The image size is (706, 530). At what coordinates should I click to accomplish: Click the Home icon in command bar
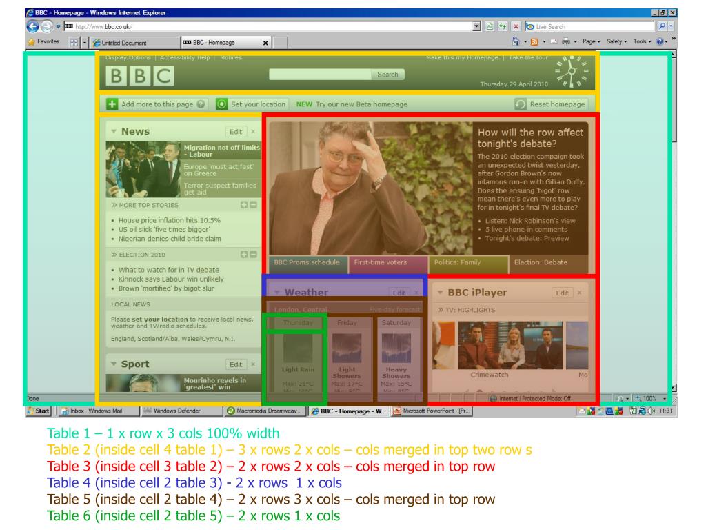click(516, 41)
